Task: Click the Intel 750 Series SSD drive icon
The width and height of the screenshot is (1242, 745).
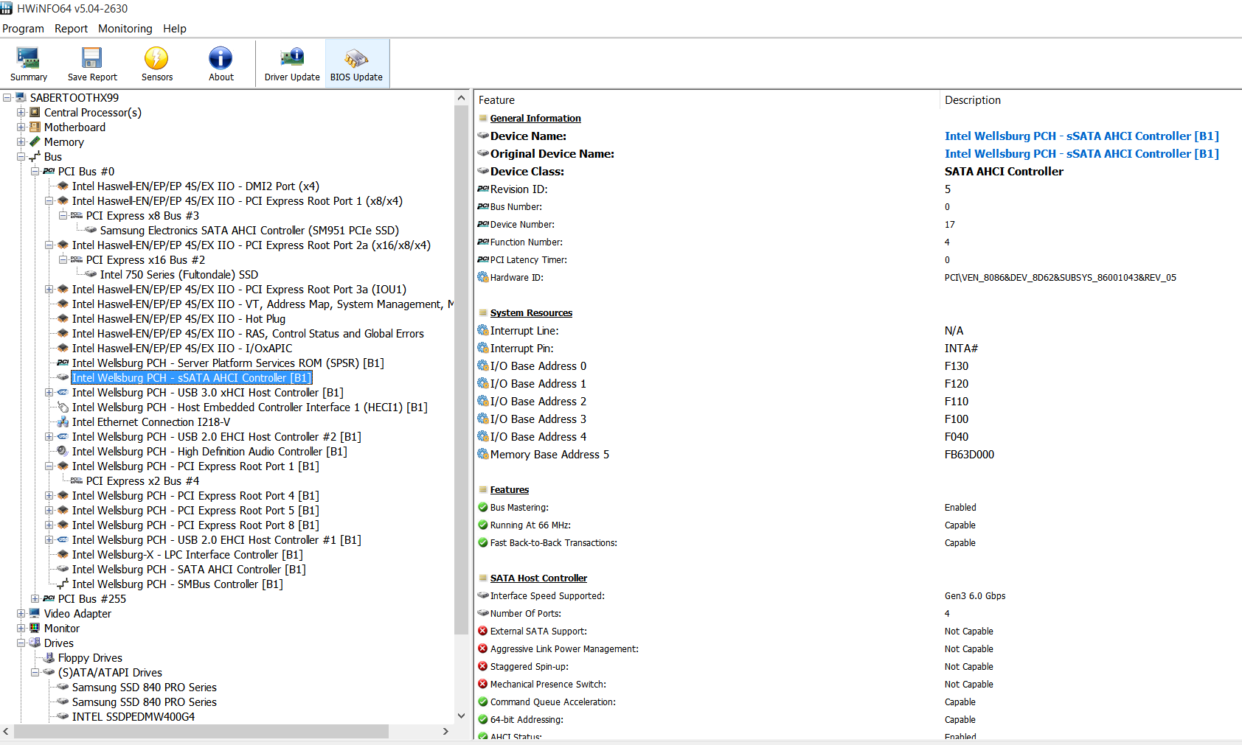Action: coord(91,274)
